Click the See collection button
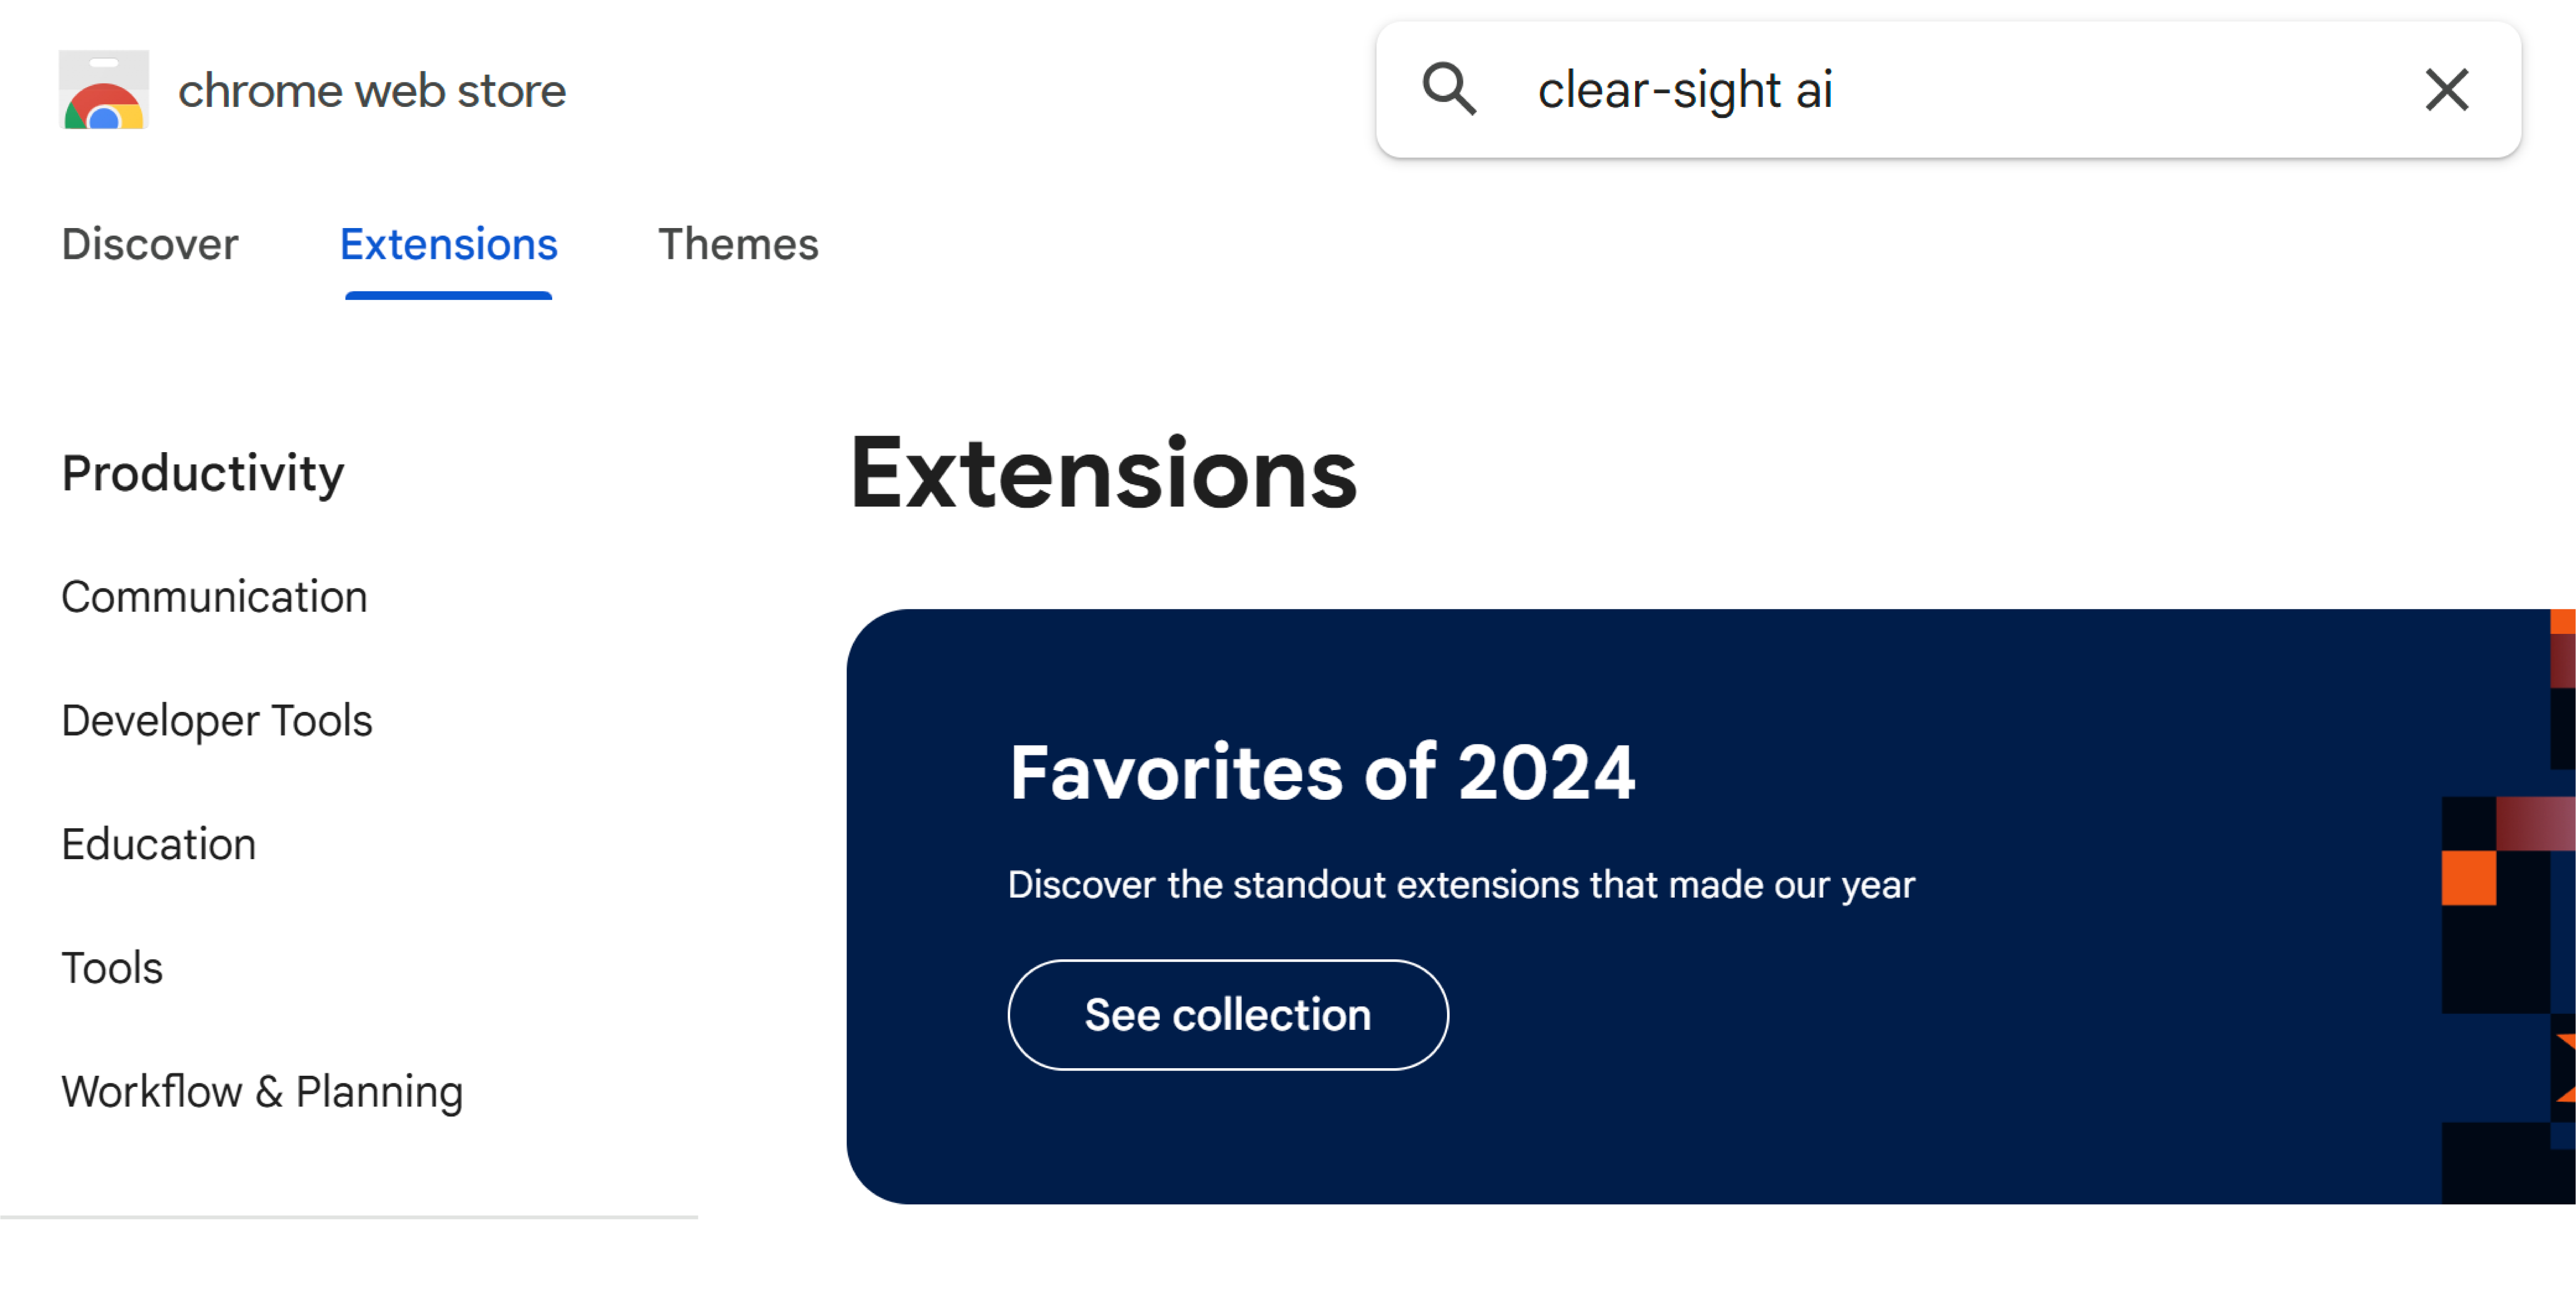This screenshot has width=2576, height=1303. (x=1228, y=1014)
